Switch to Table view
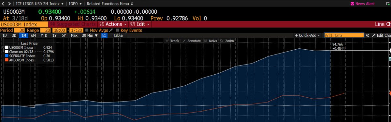This screenshot has height=122, width=391. click(118, 35)
